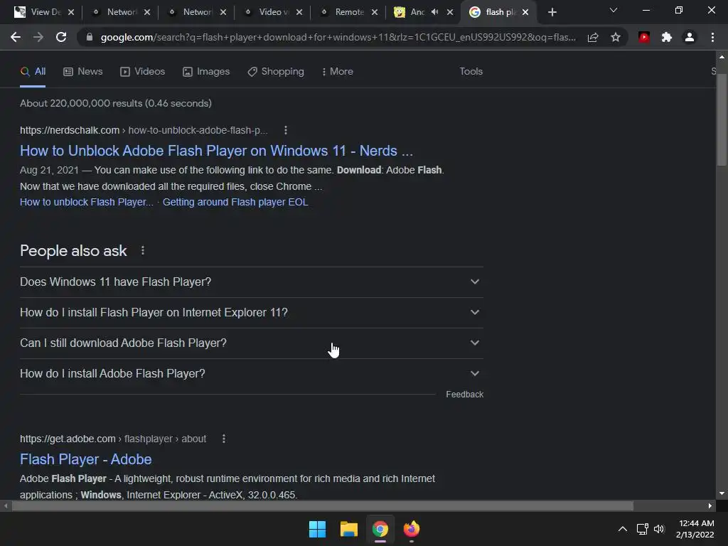Open the Extensions puzzle menu
This screenshot has height=546, width=728.
[x=667, y=37]
